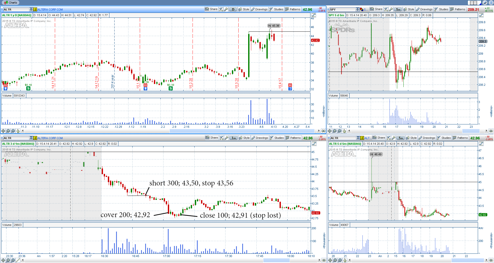The height and width of the screenshot is (263, 494).
Task: Toggle scale icon right of 1m ALTR header
Action: [314, 144]
